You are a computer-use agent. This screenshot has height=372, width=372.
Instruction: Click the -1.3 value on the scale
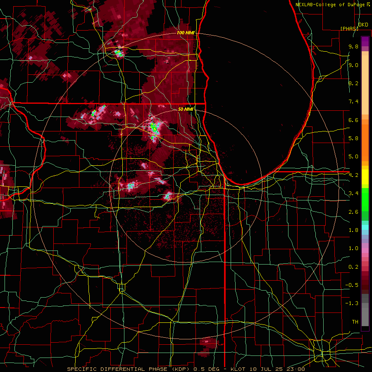pyautogui.click(x=352, y=303)
